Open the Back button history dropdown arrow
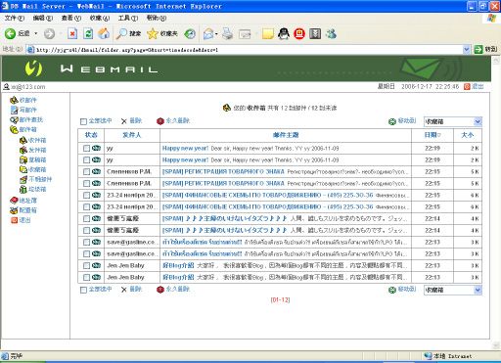Screen dimensions: 501x363 point(36,33)
